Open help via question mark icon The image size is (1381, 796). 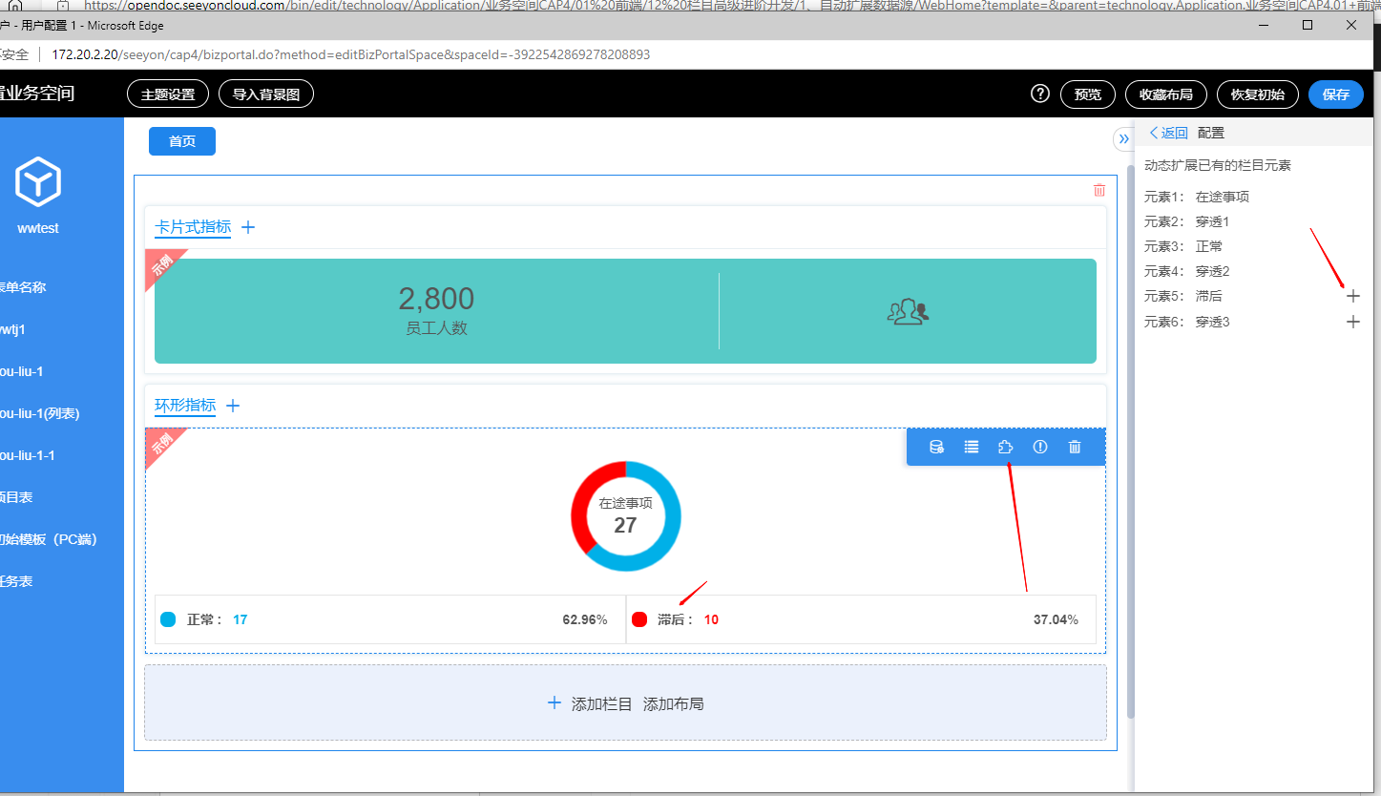click(x=1040, y=94)
